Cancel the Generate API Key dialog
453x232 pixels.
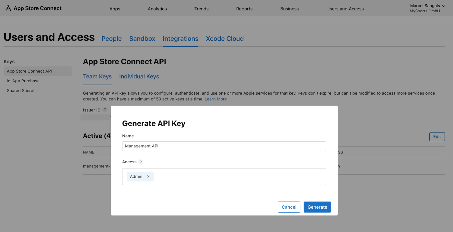(x=289, y=207)
